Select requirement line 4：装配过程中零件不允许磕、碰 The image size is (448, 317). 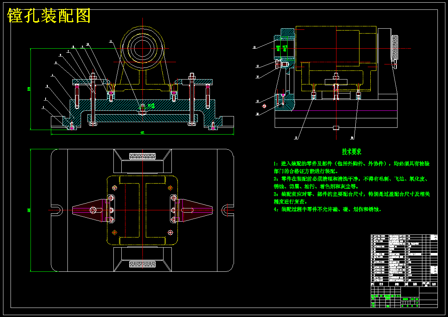tap(327, 209)
